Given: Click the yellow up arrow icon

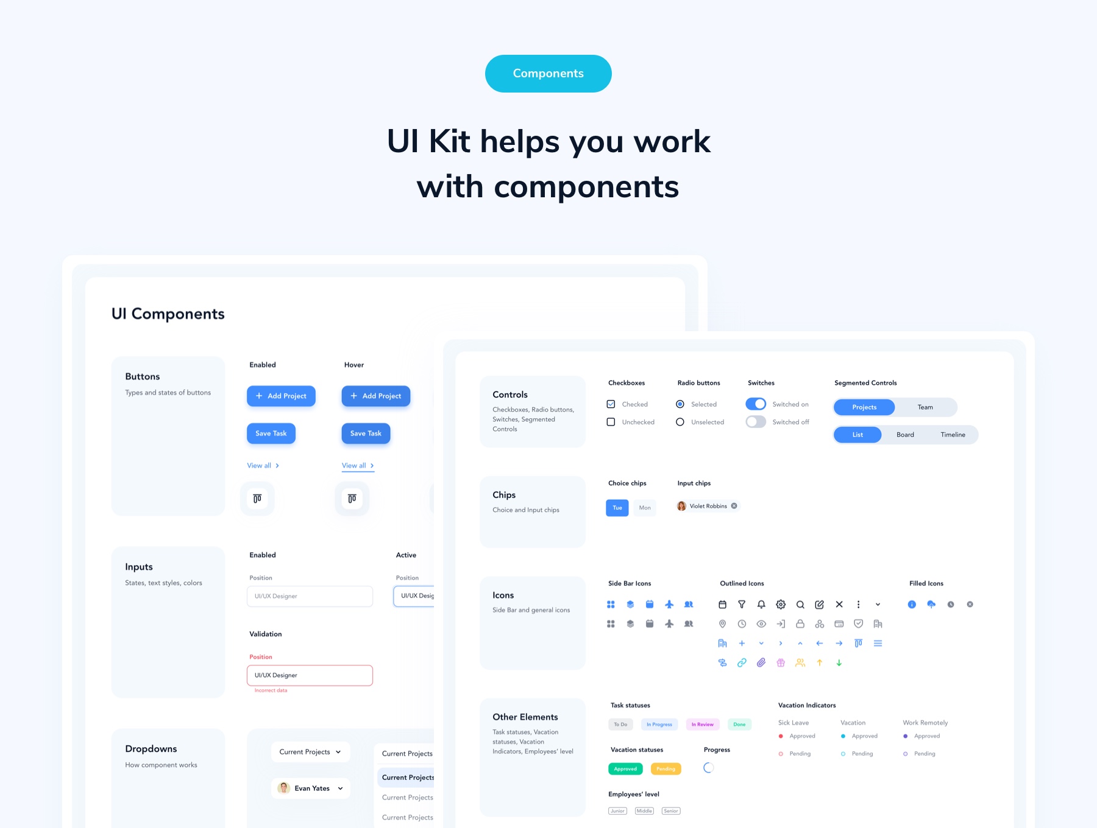Looking at the screenshot, I should tap(820, 663).
